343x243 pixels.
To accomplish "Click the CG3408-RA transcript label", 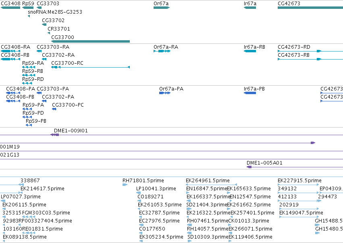I will pos(16,47).
